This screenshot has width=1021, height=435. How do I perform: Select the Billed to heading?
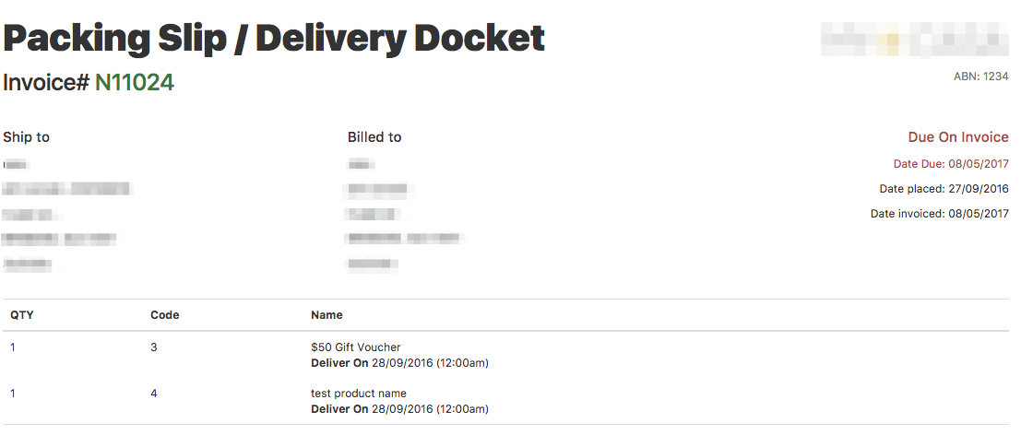[374, 137]
